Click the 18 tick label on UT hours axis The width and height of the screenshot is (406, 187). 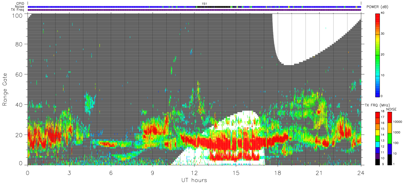point(278,172)
